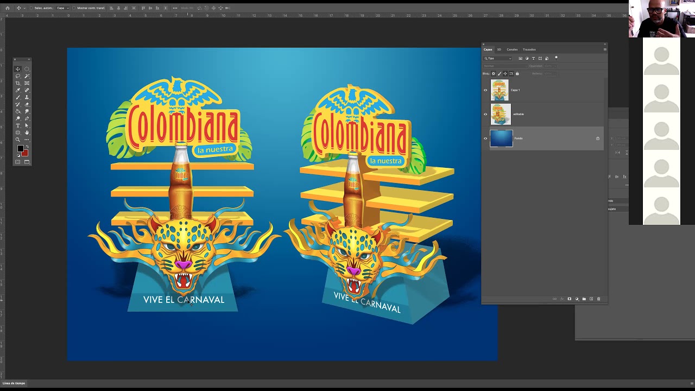Click the Home icon in options bar
Viewport: 695px width, 391px height.
click(x=8, y=8)
